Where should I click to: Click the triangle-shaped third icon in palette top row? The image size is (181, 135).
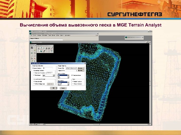(x=44, y=48)
